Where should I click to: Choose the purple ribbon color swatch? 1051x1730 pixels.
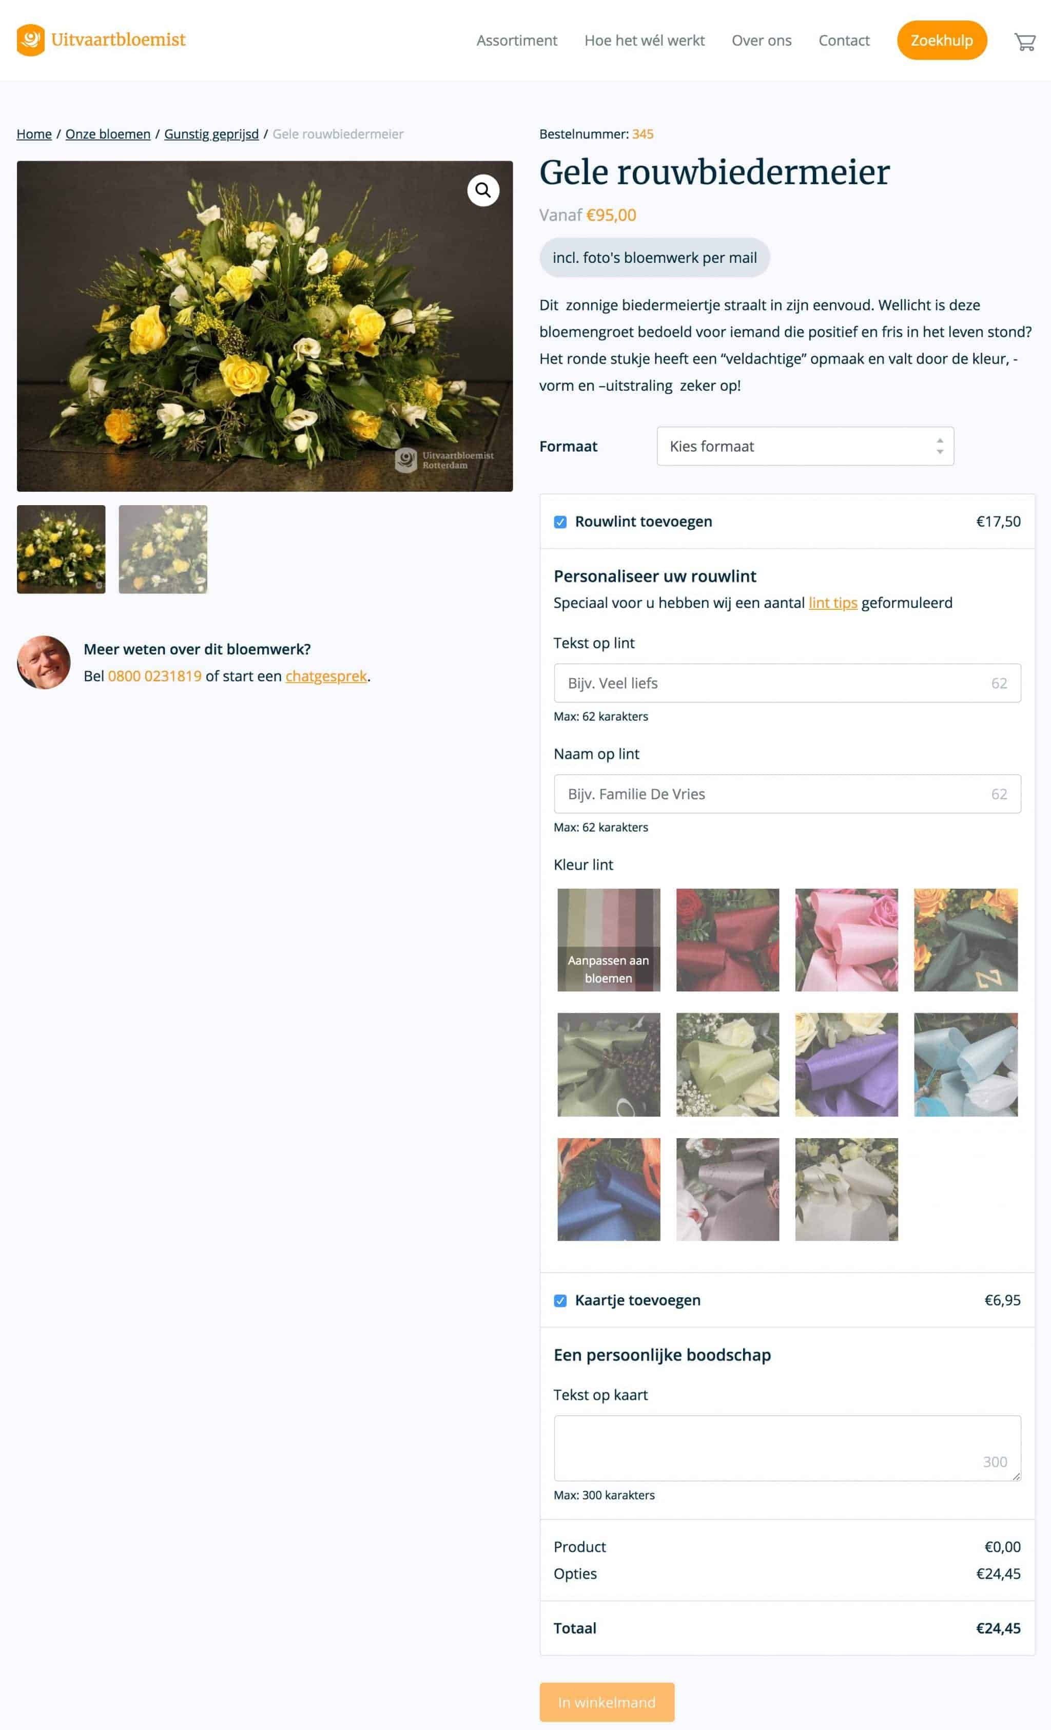(846, 1064)
